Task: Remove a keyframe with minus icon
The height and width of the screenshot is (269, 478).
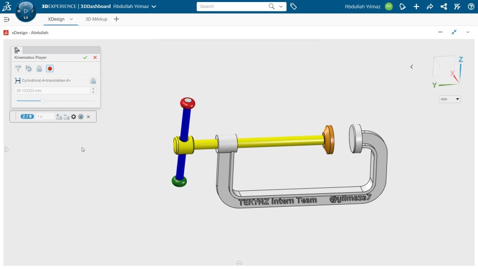Action: pyautogui.click(x=66, y=117)
